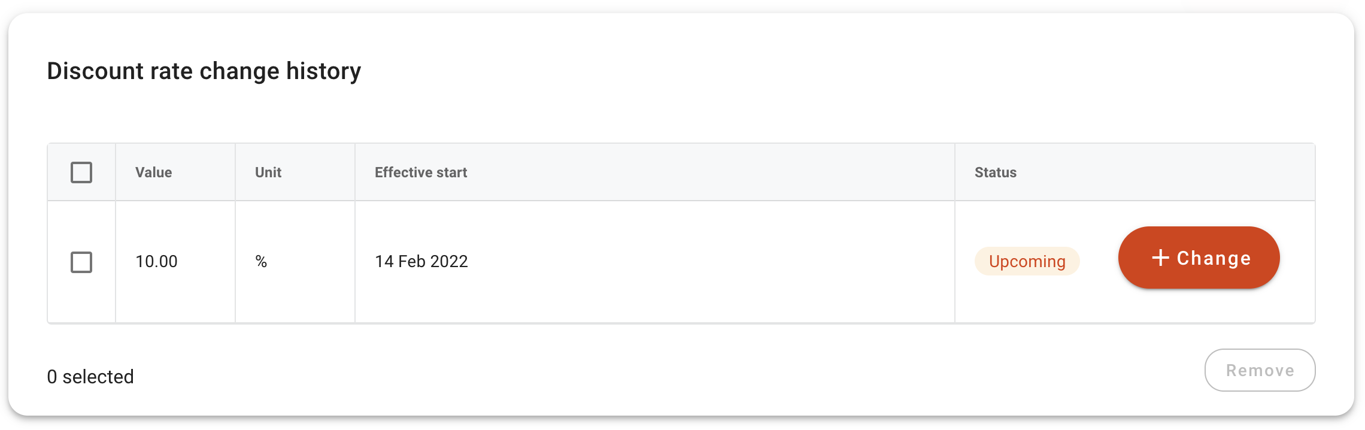Click the Discount rate change history heading
The image size is (1365, 430).
(204, 71)
